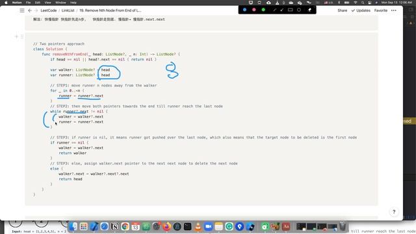Open Trash from the Dock

343,227
